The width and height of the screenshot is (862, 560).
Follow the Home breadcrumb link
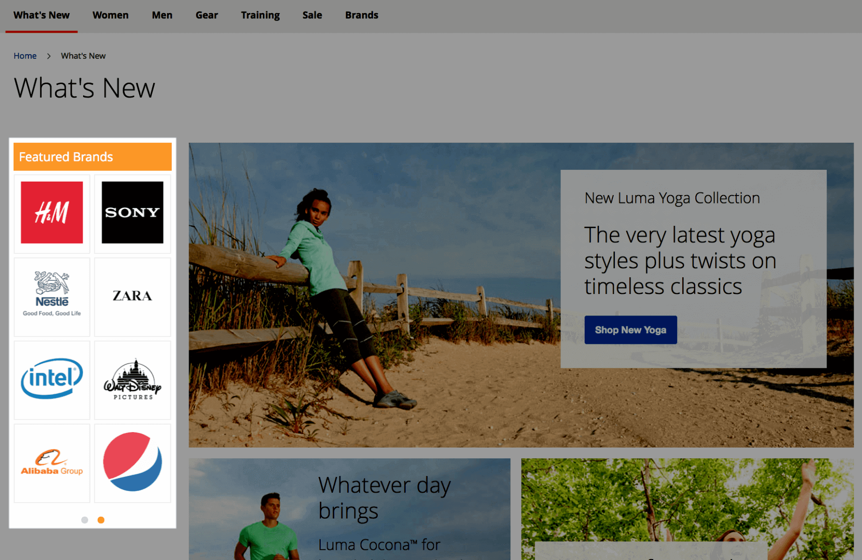point(25,56)
